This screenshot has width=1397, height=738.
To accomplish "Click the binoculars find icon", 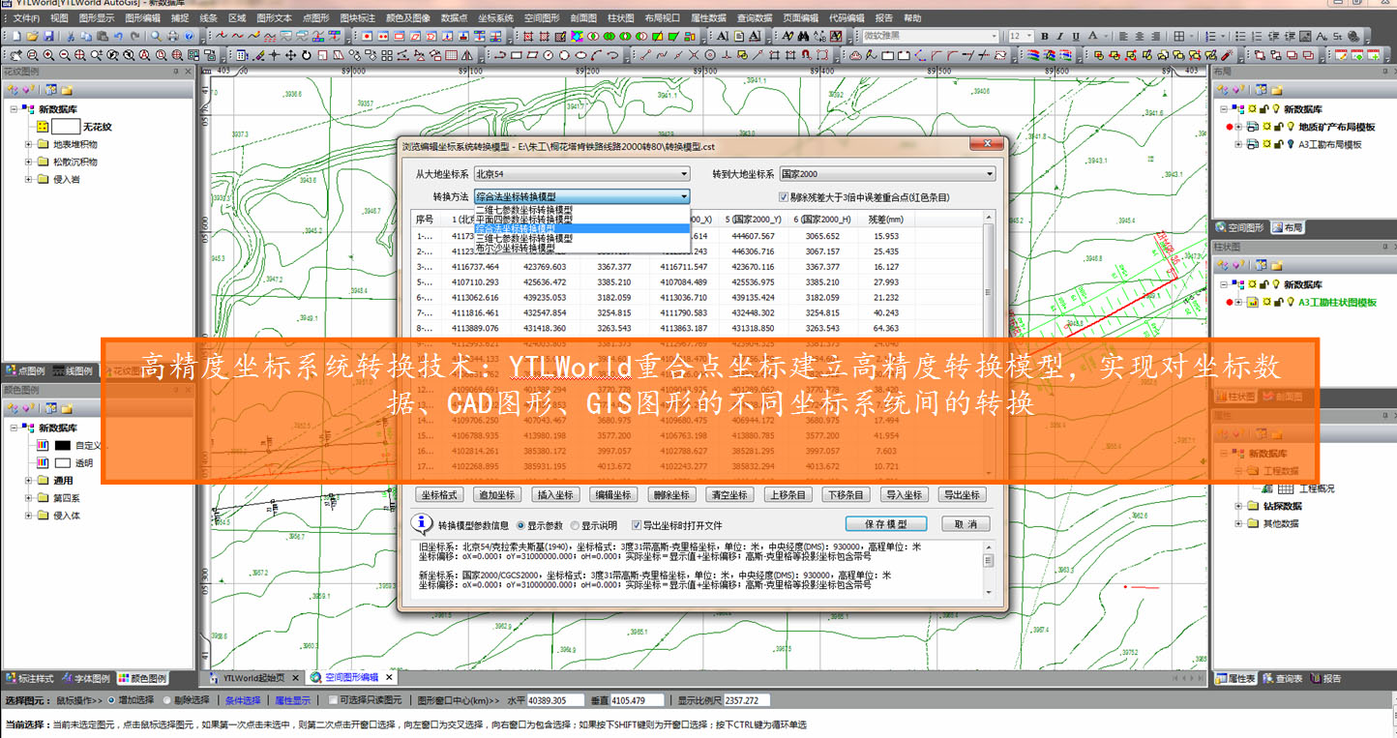I will (804, 36).
